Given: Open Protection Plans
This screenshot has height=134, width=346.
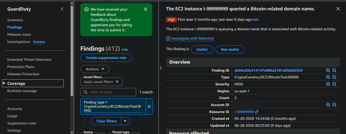Looking at the screenshot, I should (x=21, y=67).
